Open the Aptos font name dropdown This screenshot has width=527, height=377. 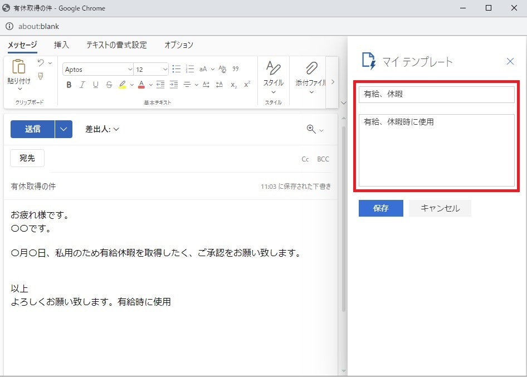coord(130,70)
